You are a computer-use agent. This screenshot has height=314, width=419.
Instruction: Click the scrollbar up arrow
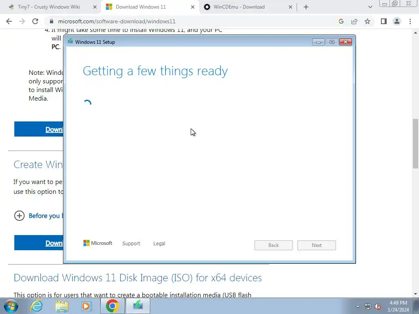(415, 33)
